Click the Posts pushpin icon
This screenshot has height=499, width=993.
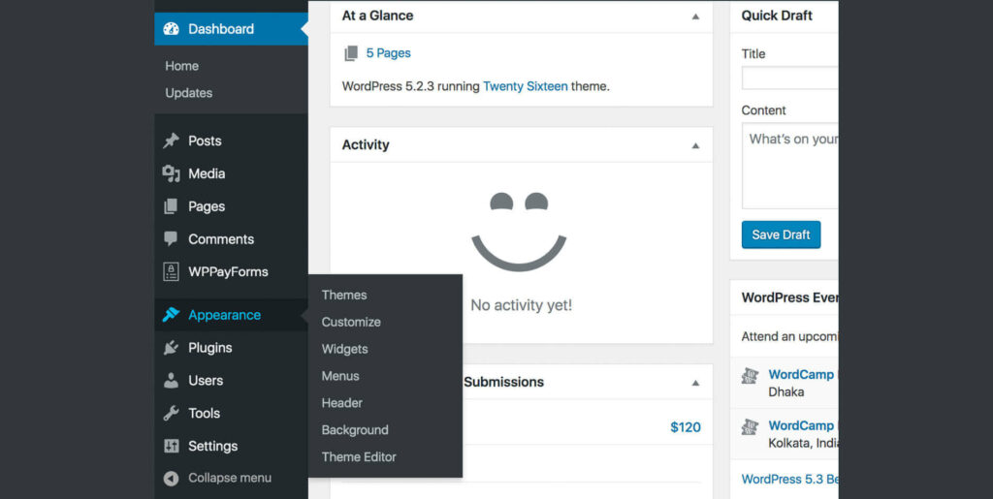[x=171, y=140]
